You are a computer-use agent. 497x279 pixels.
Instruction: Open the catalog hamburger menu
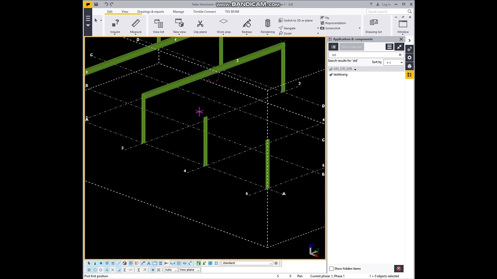(x=389, y=47)
